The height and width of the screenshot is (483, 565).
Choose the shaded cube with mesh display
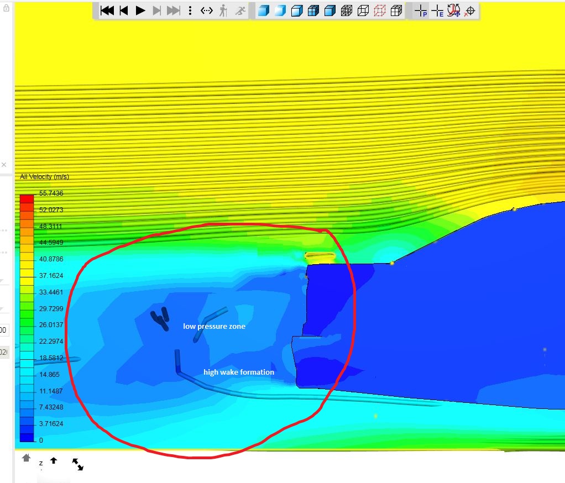coord(313,11)
